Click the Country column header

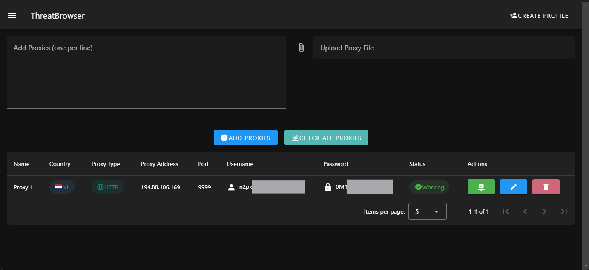60,164
